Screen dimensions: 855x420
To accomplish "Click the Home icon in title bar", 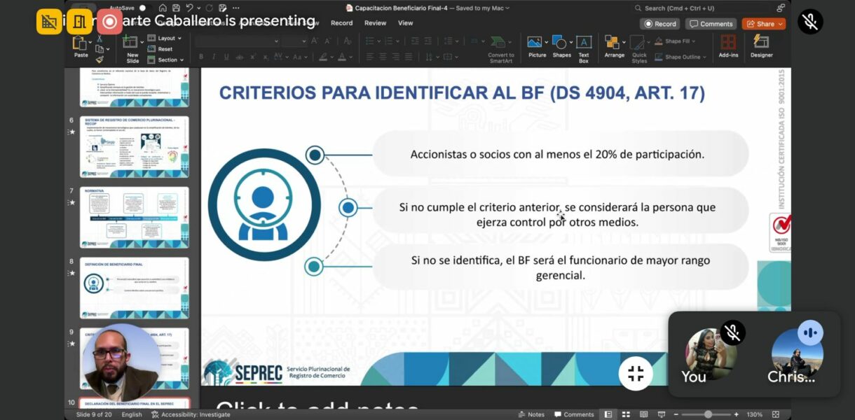I will (163, 8).
